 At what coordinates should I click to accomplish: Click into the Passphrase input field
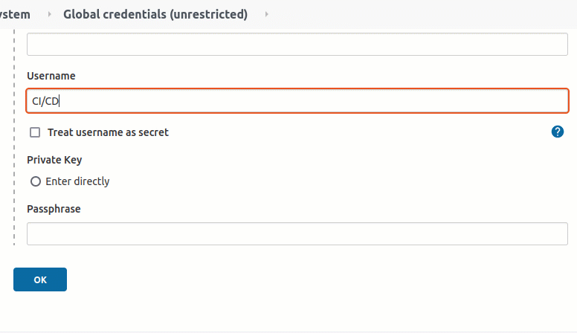(x=297, y=233)
